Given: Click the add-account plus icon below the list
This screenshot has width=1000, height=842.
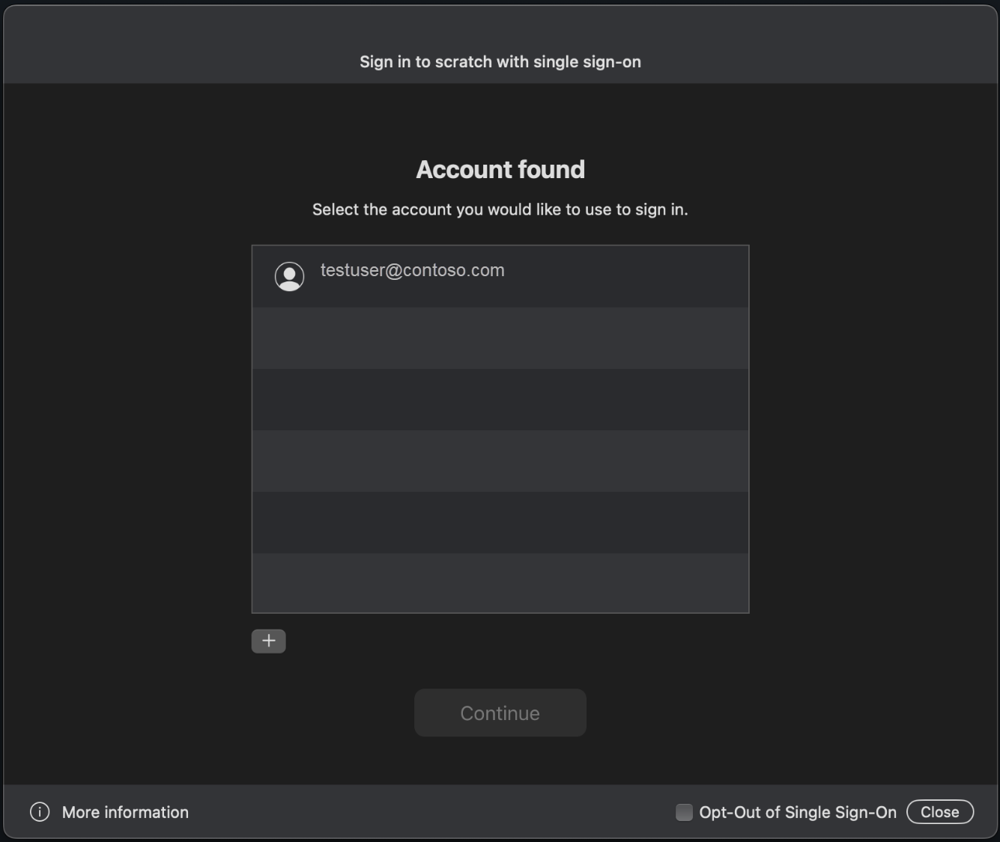Looking at the screenshot, I should pos(268,641).
